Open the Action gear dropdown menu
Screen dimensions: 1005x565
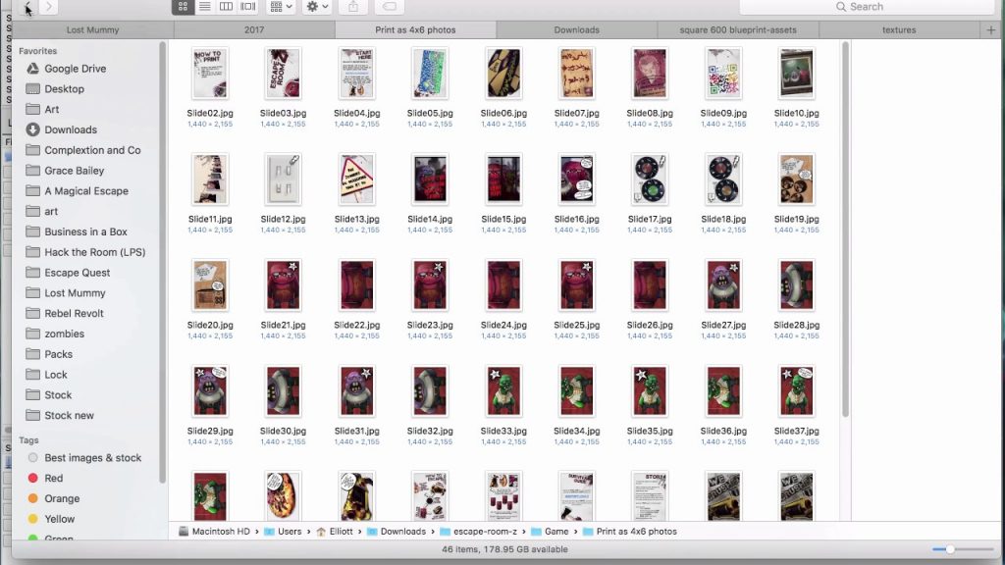coord(317,7)
